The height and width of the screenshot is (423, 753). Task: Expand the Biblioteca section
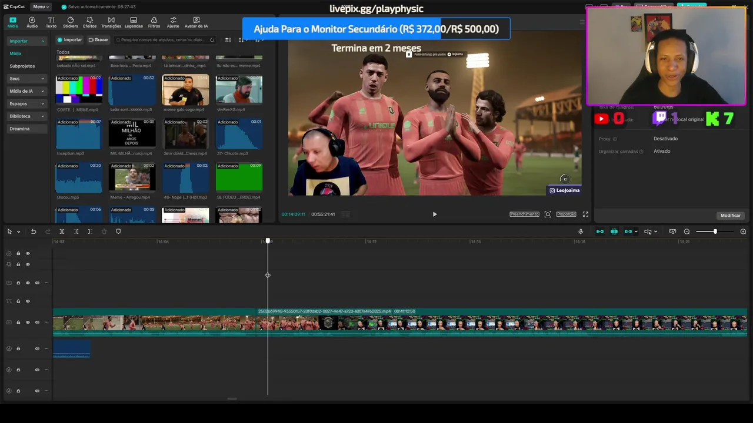click(x=26, y=116)
